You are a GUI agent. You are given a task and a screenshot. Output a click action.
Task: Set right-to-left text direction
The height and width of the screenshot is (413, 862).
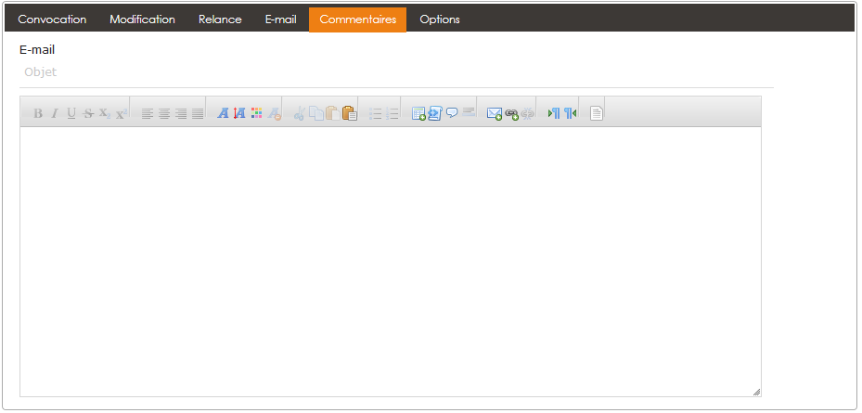coord(570,113)
